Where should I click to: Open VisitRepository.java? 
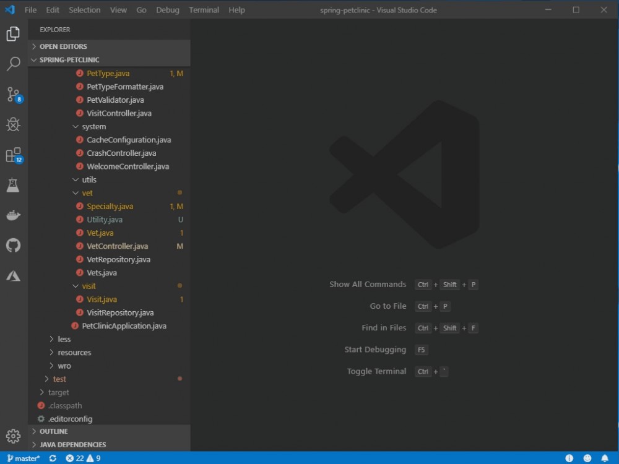[x=110, y=312]
